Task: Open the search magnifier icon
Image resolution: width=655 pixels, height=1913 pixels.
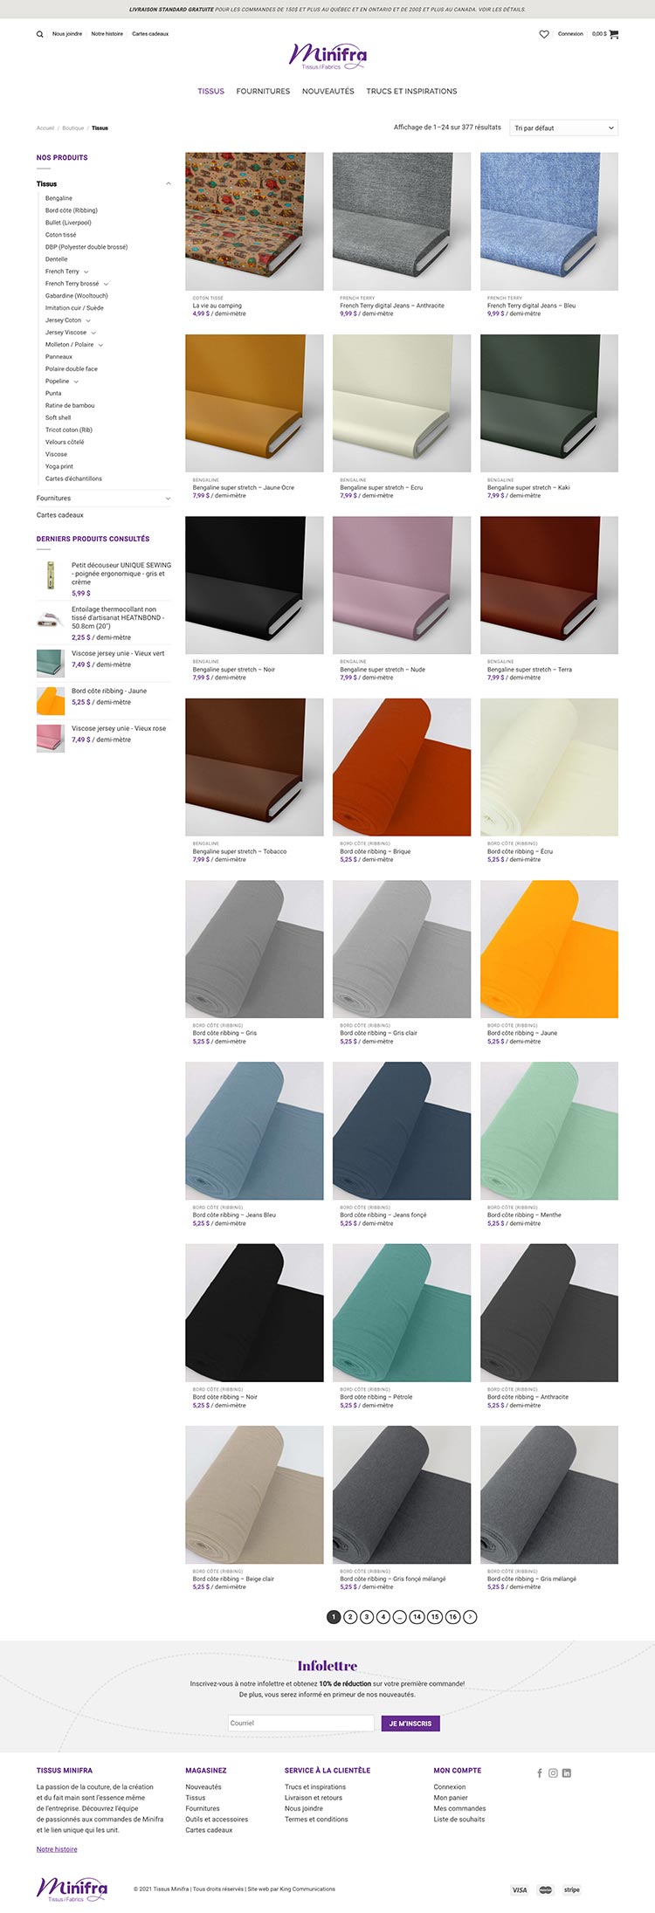Action: click(x=39, y=35)
